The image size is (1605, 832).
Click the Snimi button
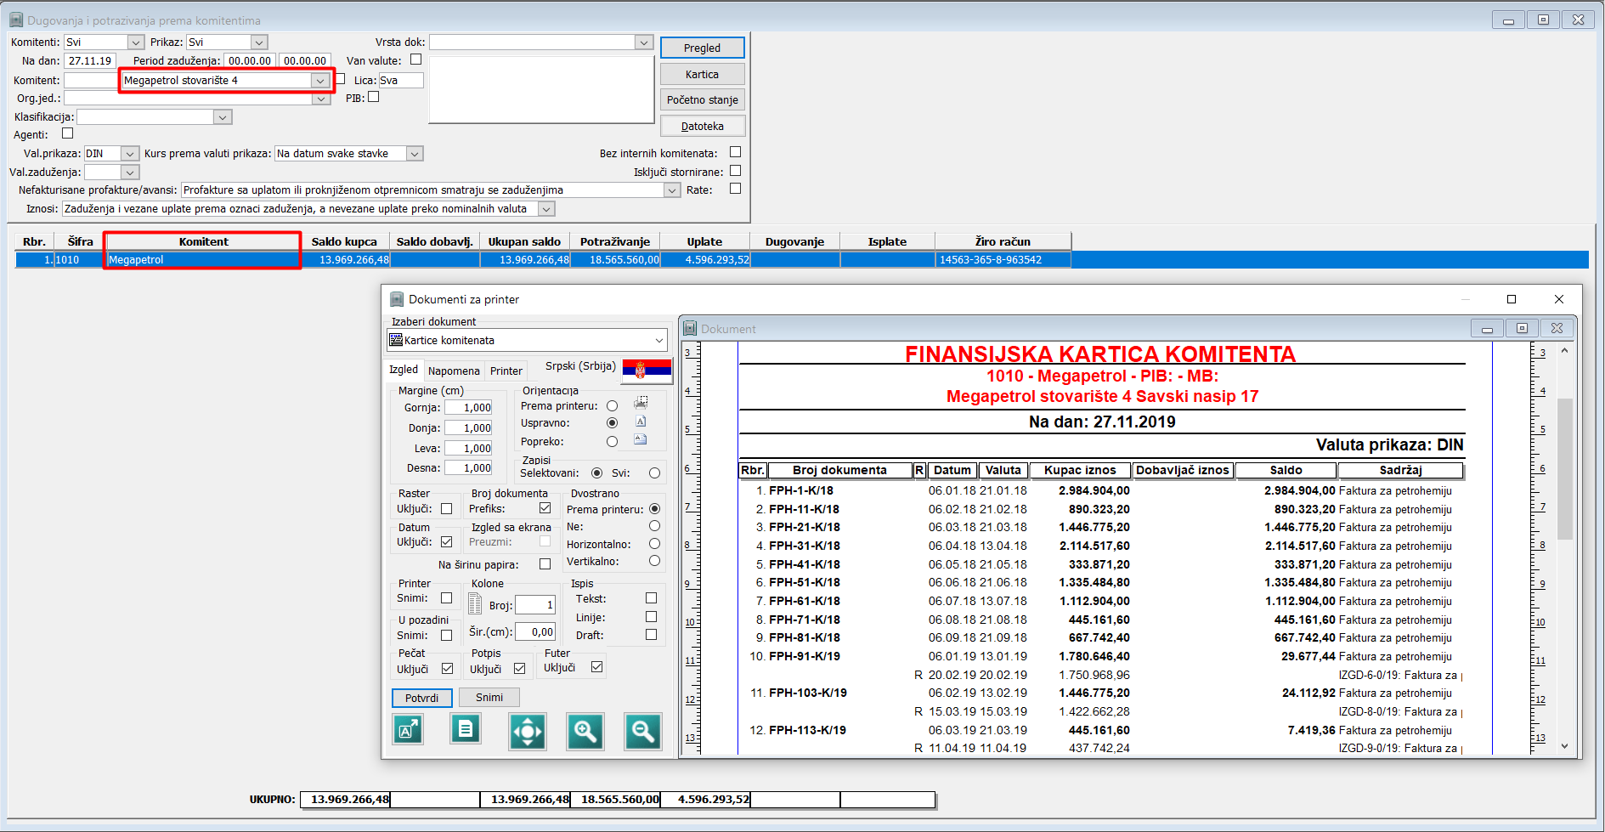point(489,698)
